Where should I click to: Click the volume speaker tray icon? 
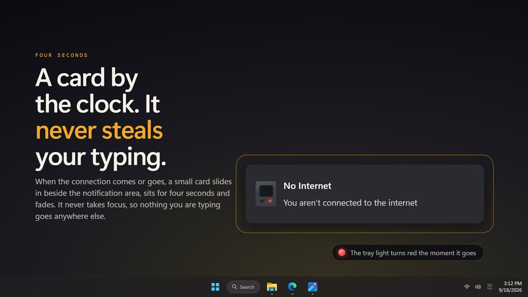pos(478,287)
